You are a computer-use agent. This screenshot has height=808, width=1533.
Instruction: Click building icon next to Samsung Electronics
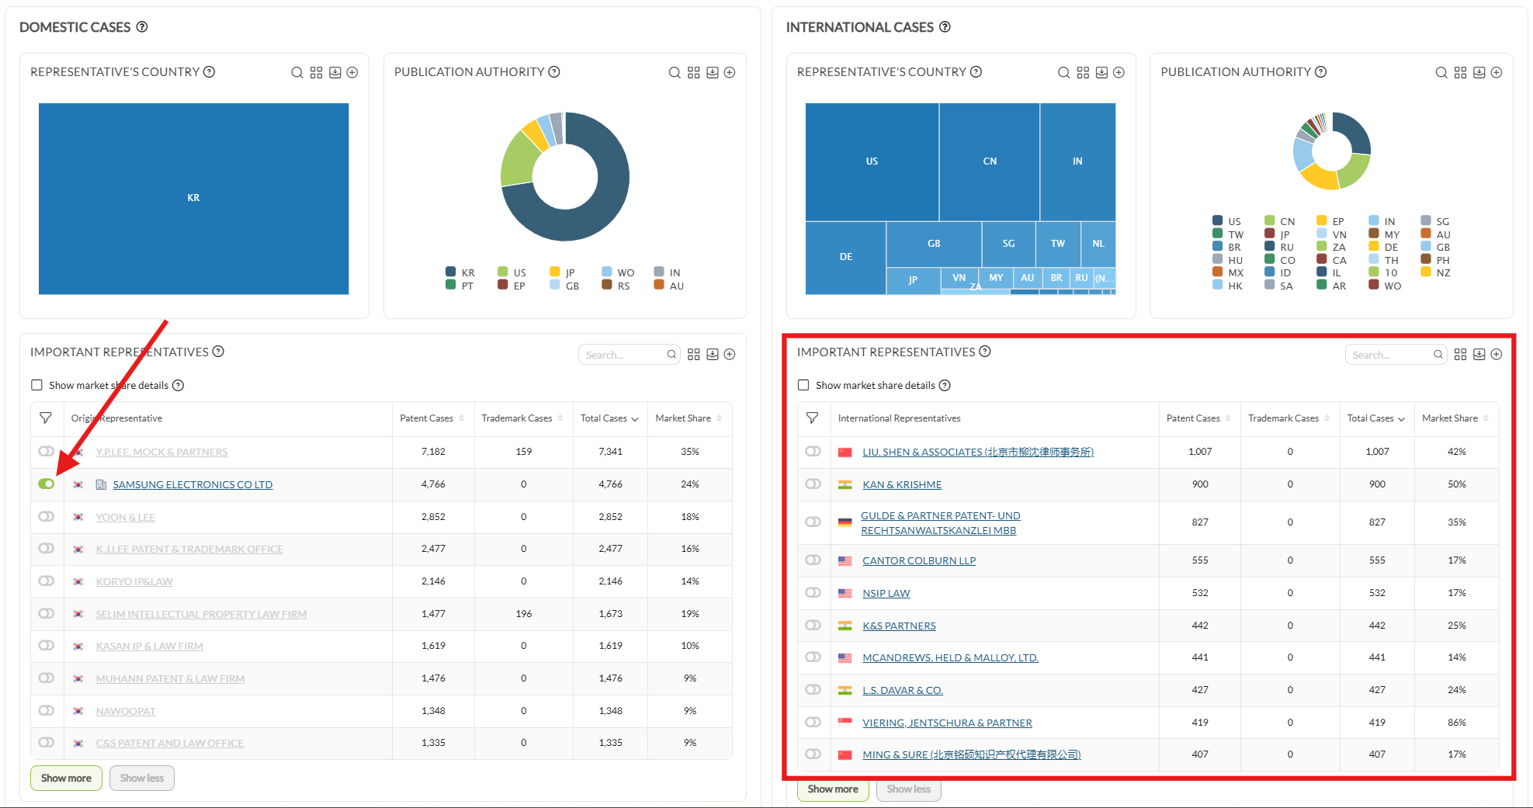[x=101, y=484]
